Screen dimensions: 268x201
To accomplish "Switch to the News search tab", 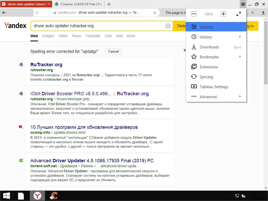I will (x=76, y=36).
